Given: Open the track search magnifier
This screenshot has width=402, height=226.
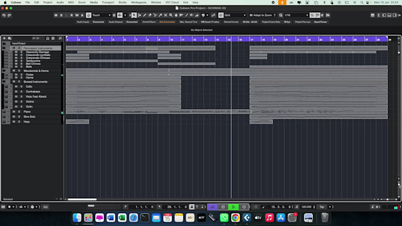Looking at the screenshot, I should point(60,38).
